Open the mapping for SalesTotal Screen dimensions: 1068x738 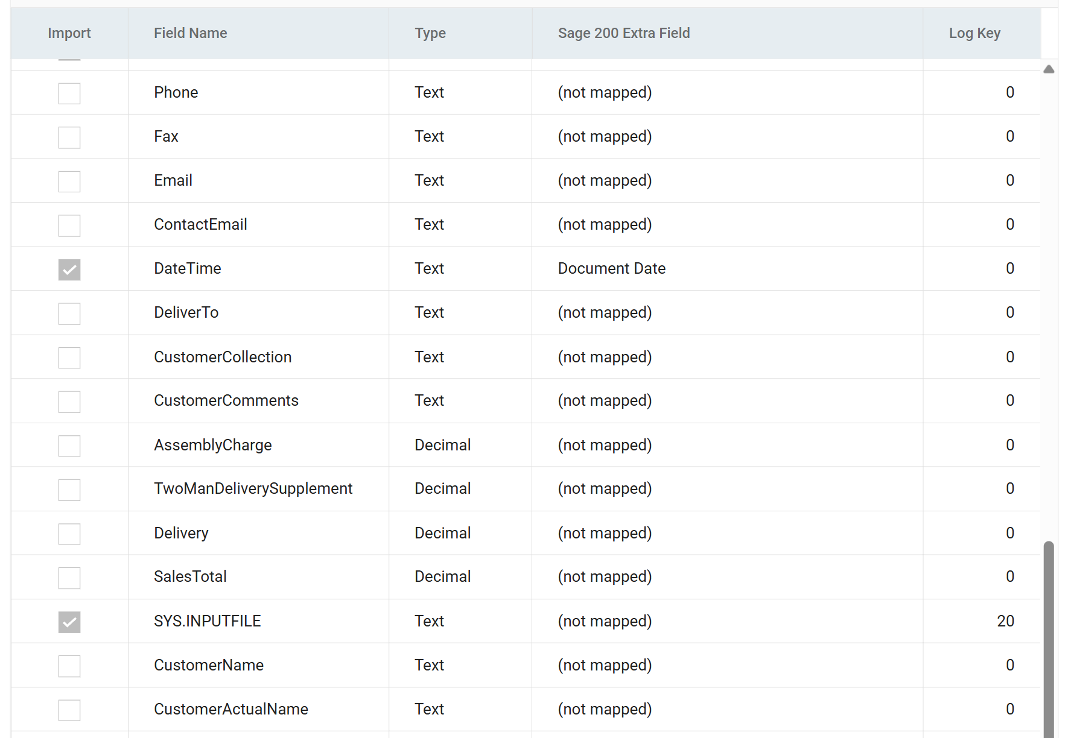tap(727, 576)
